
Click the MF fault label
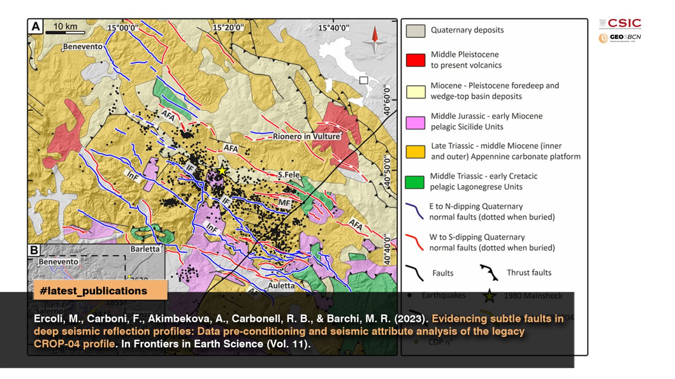284,203
